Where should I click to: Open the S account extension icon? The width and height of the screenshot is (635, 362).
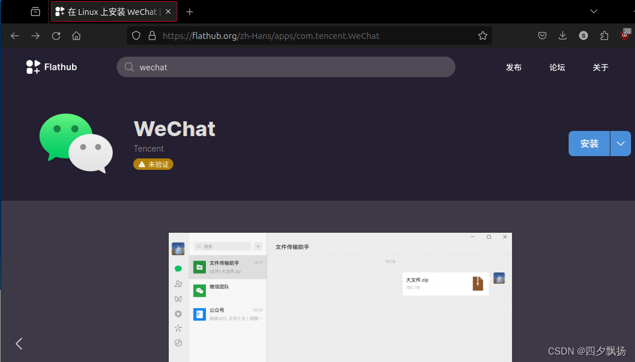point(583,35)
